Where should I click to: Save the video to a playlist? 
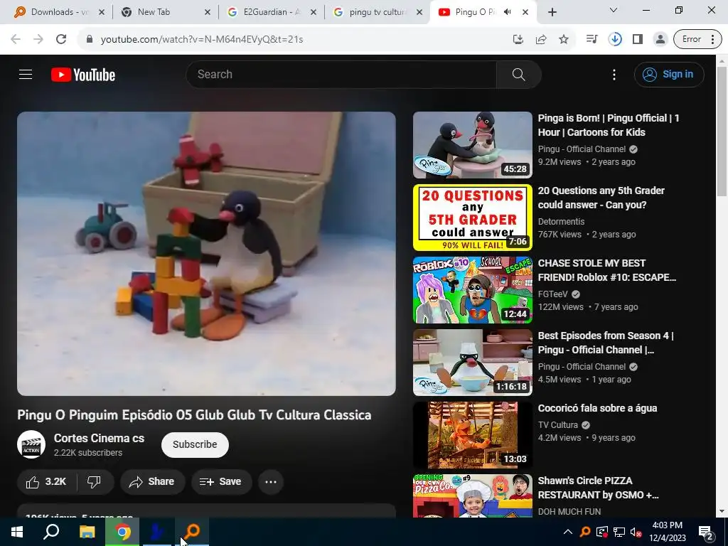pos(221,481)
